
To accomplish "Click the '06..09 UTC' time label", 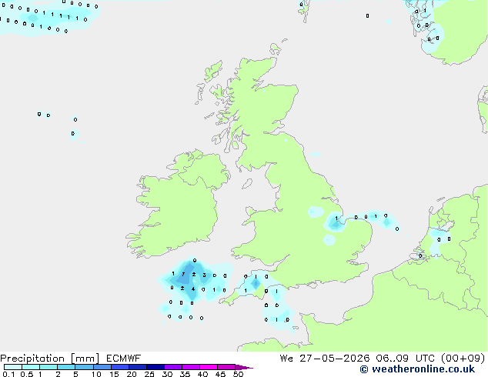I will 406,359.
